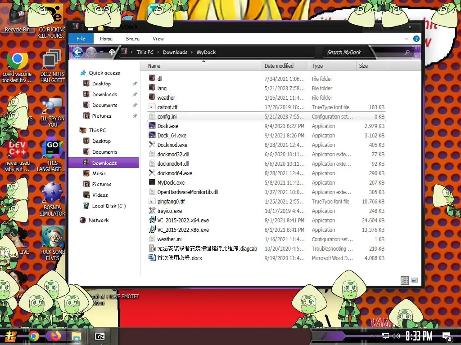Viewport: 461px width, 345px height.
Task: Select Music under This PC
Action: click(99, 173)
